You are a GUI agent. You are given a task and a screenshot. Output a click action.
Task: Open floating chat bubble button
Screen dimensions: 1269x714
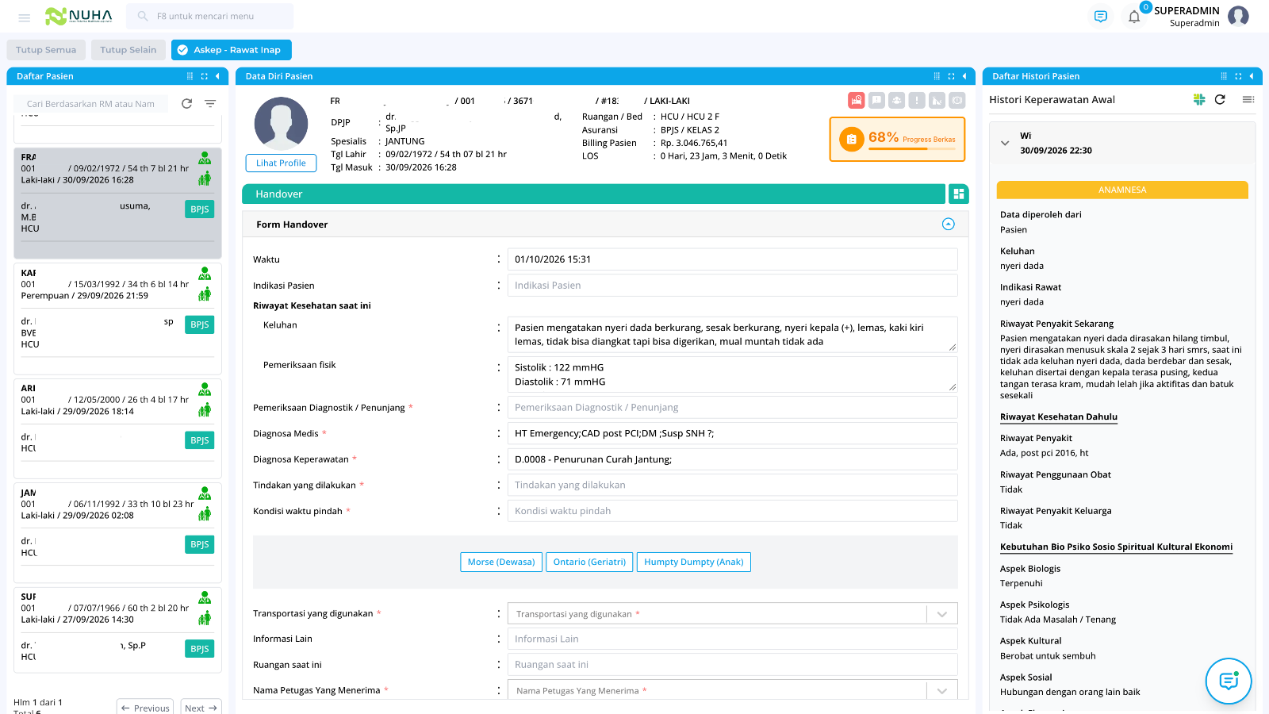tap(1229, 681)
